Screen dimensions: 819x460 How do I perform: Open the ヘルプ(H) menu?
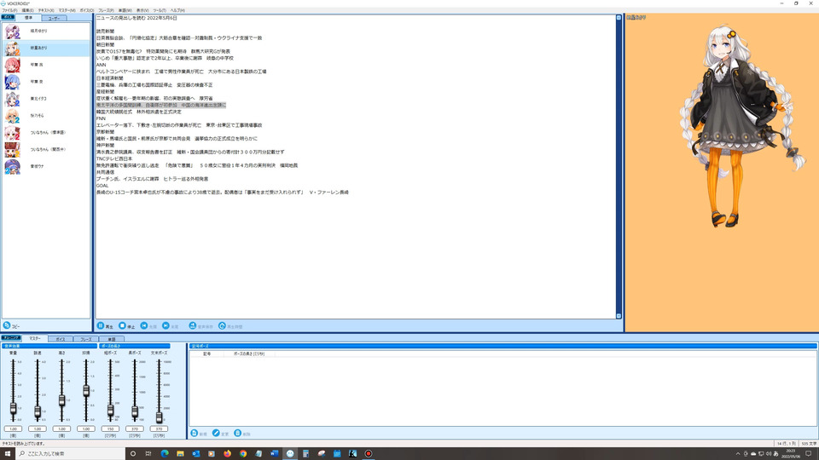(x=177, y=10)
